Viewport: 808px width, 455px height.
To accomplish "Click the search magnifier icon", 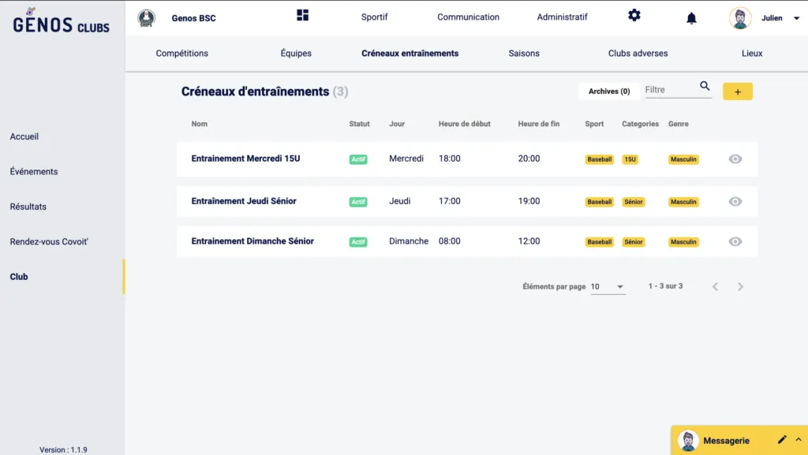I will point(705,87).
